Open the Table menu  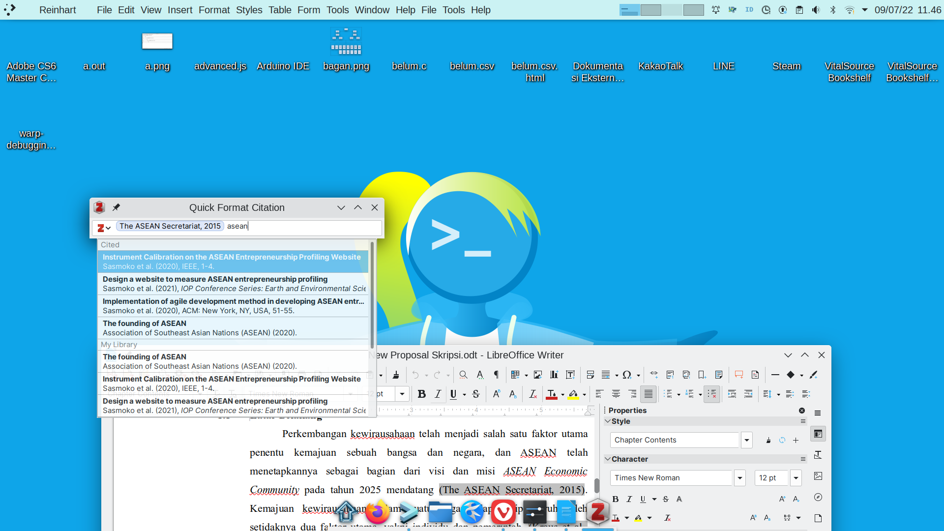point(279,10)
